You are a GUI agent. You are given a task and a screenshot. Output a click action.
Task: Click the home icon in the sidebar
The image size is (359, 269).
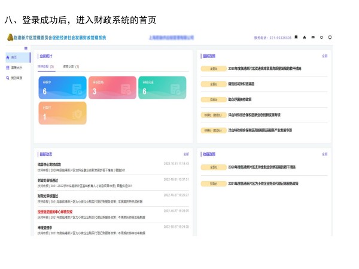8,57
